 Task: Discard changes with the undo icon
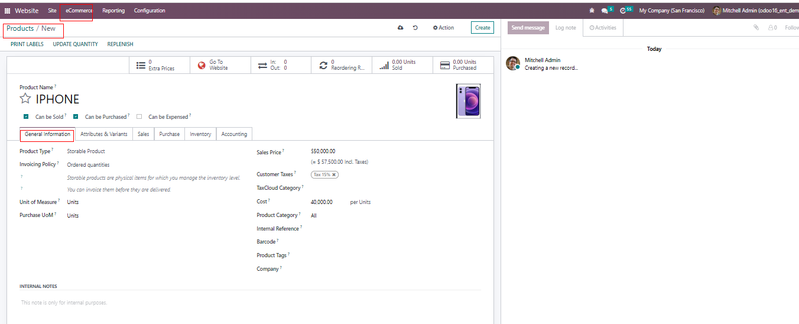(415, 28)
